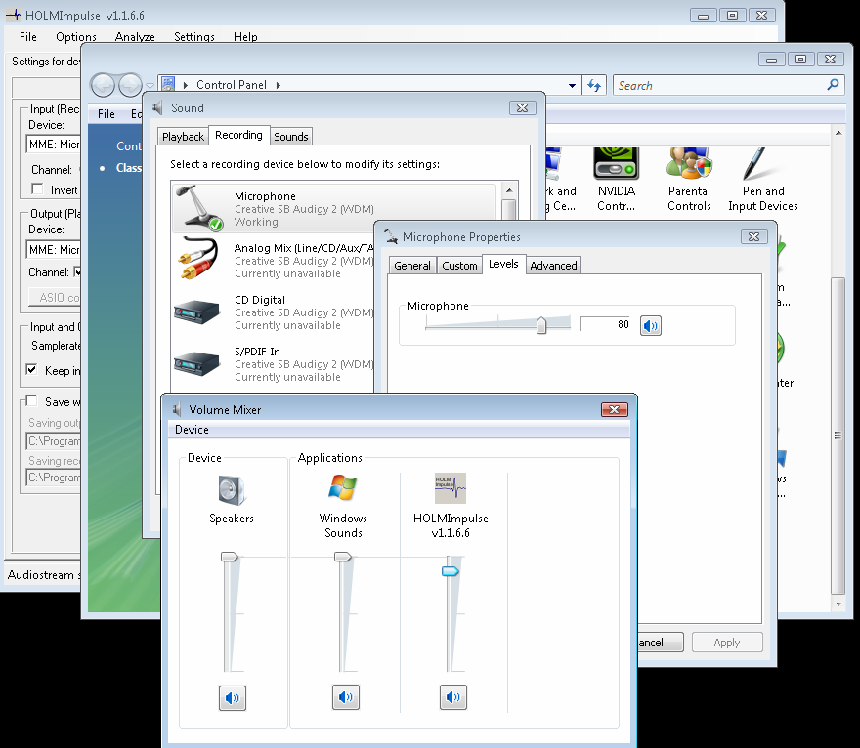Image resolution: width=860 pixels, height=748 pixels.
Task: Click the Control Panel address bar icon
Action: (x=168, y=84)
